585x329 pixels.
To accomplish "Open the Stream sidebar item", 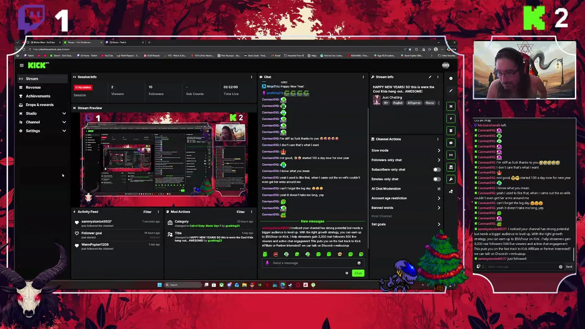I will [x=42, y=79].
